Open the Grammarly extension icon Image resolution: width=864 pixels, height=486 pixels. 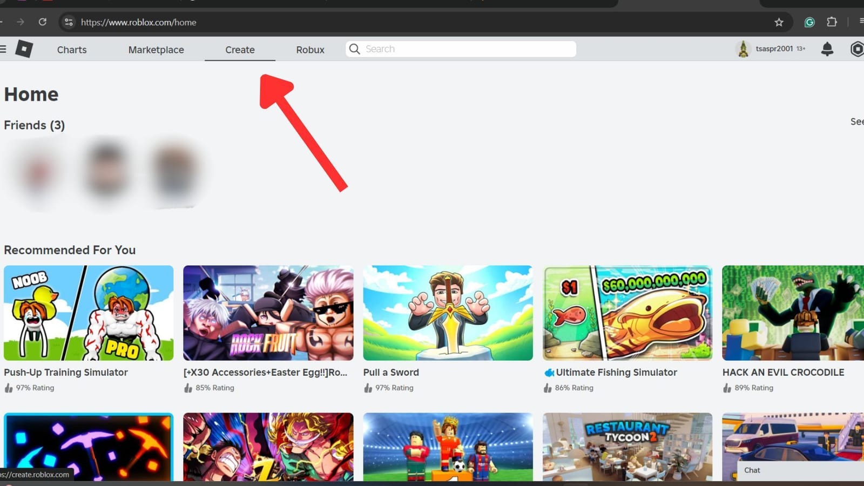coord(809,22)
